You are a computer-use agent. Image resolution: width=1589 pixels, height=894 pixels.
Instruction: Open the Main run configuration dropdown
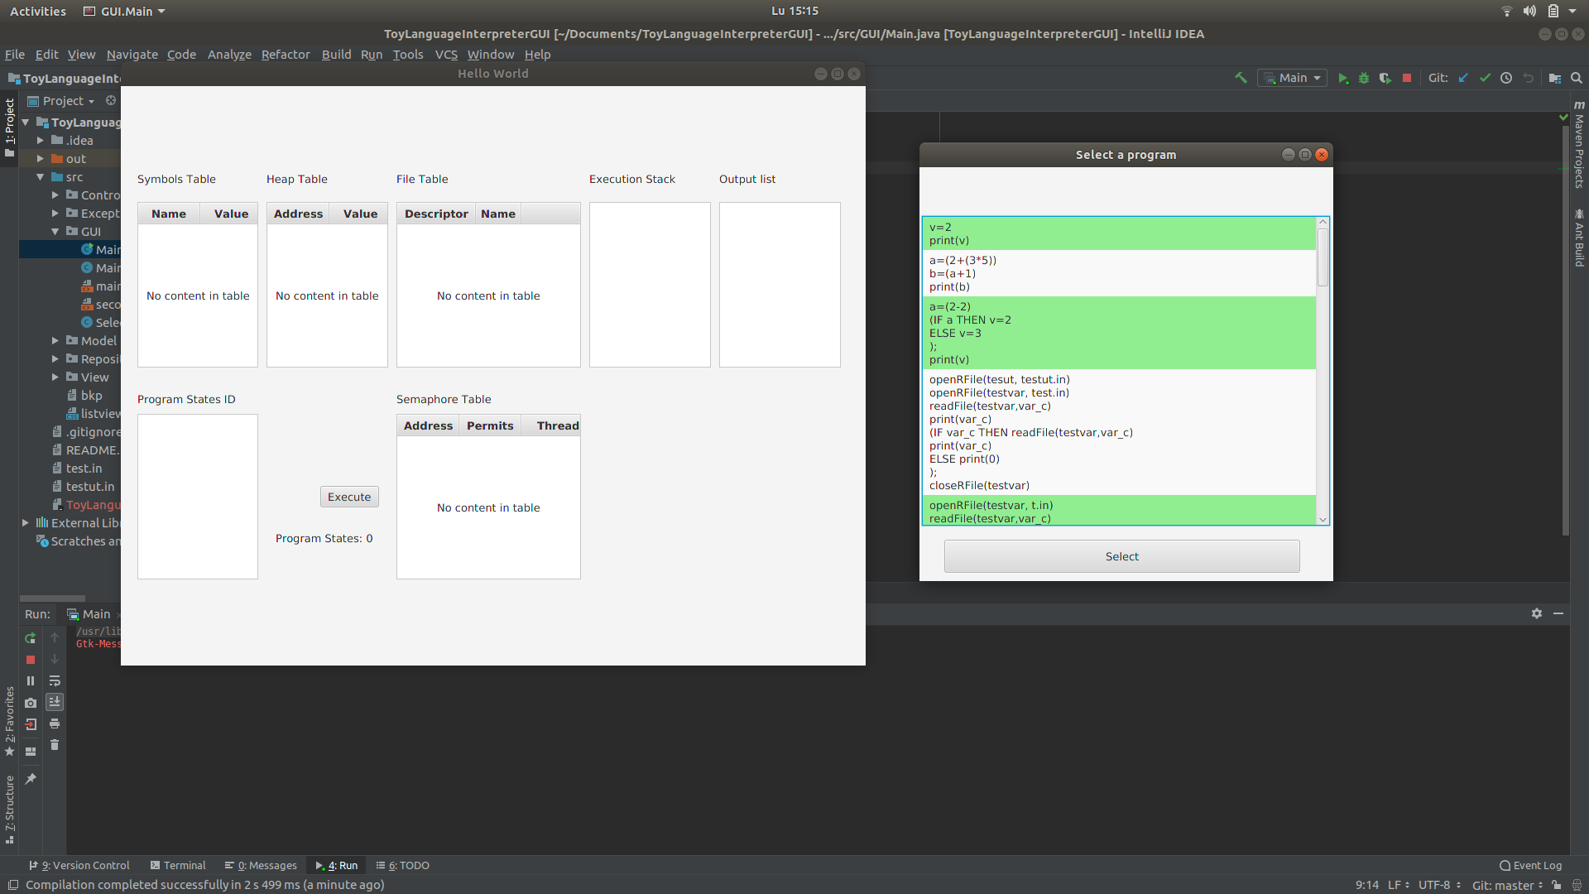1293,78
